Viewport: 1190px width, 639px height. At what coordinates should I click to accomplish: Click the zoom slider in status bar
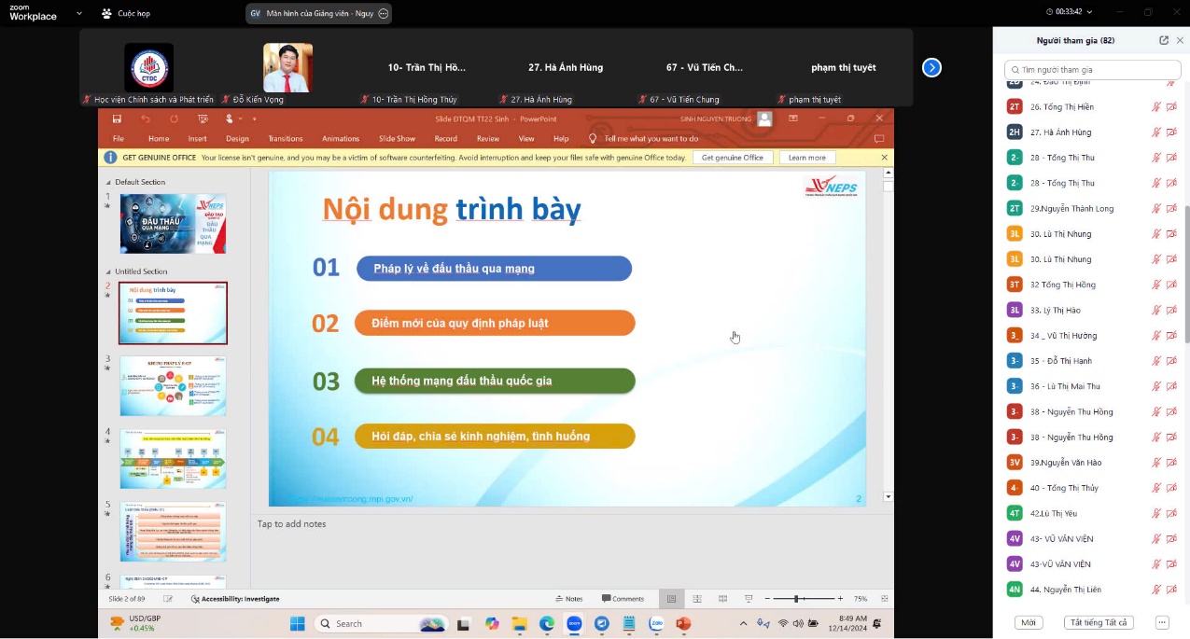(x=796, y=599)
